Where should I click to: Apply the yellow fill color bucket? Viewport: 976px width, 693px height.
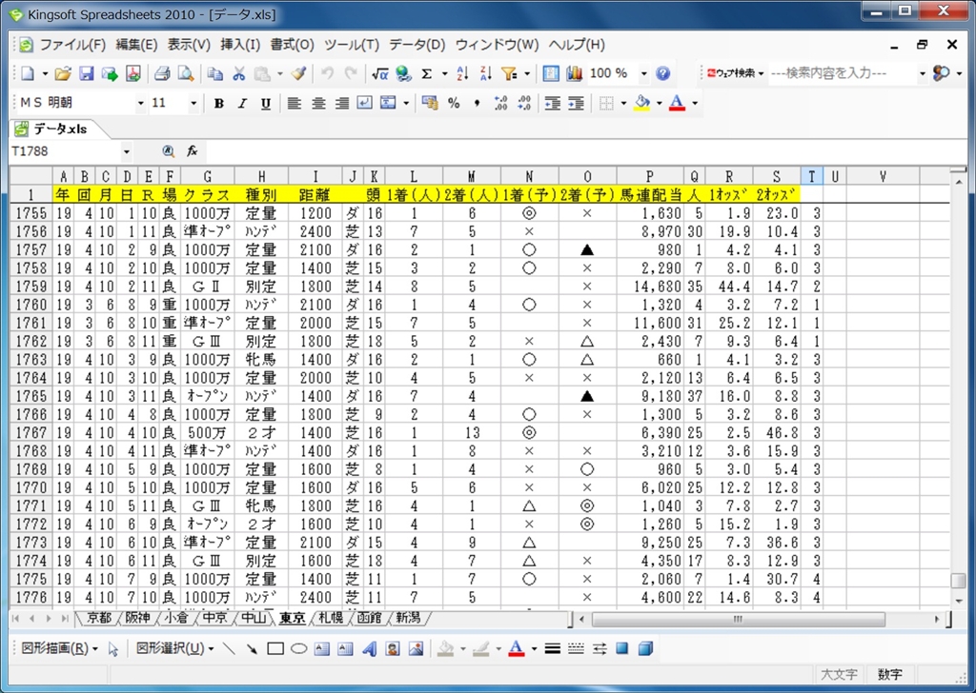[x=641, y=103]
